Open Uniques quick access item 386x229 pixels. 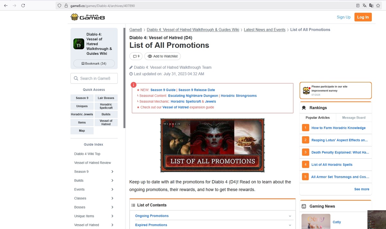tap(82, 106)
